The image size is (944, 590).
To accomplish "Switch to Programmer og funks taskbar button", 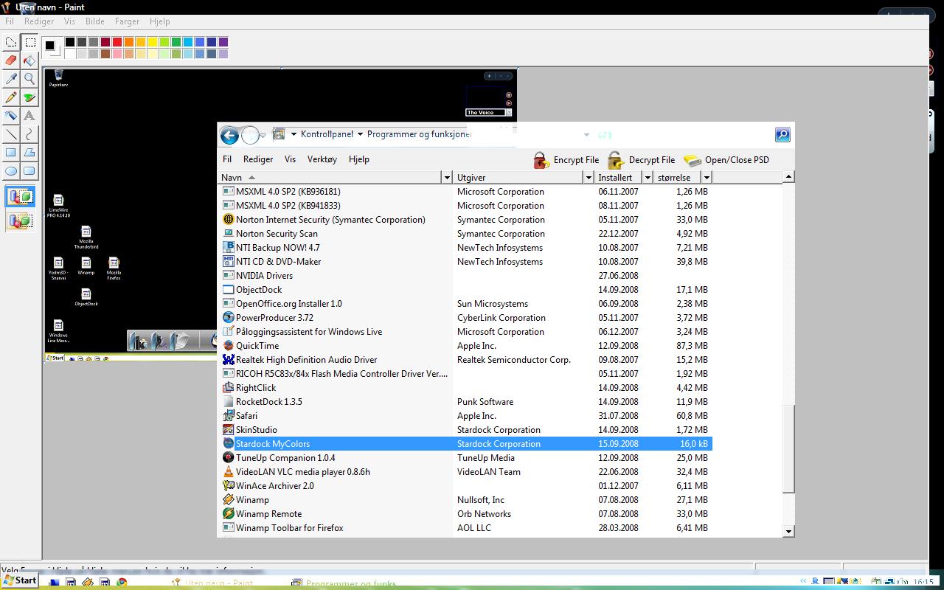I will (344, 583).
